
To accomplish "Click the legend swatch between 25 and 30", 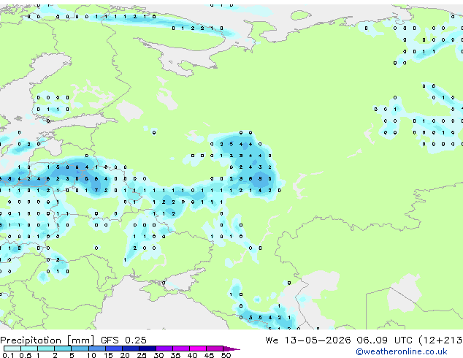I will [x=148, y=349].
